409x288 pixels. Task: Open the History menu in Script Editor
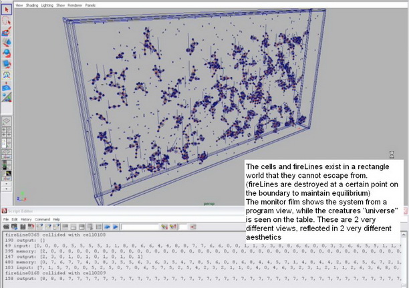pos(25,219)
